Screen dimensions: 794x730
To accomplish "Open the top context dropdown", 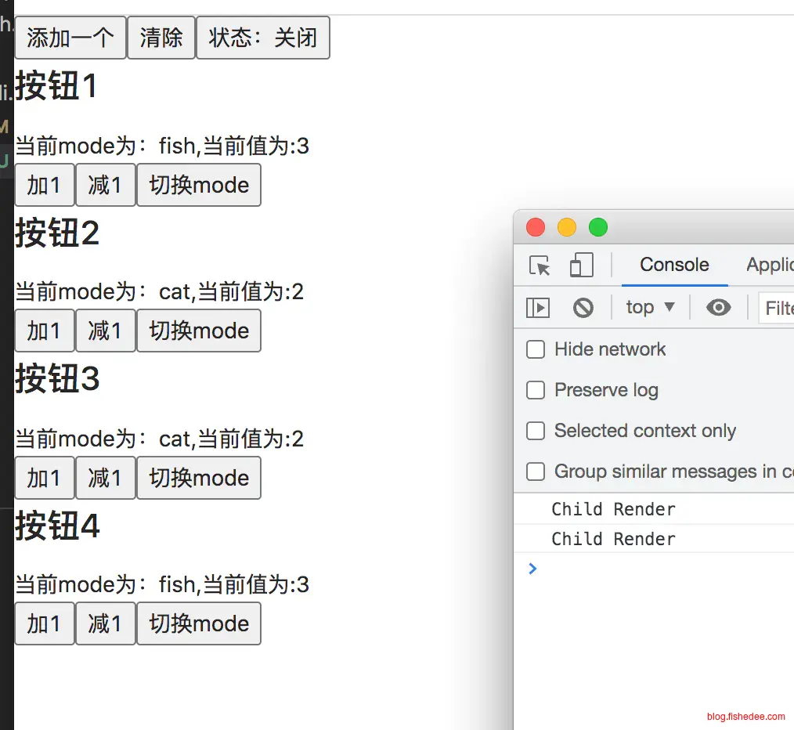I will point(650,308).
